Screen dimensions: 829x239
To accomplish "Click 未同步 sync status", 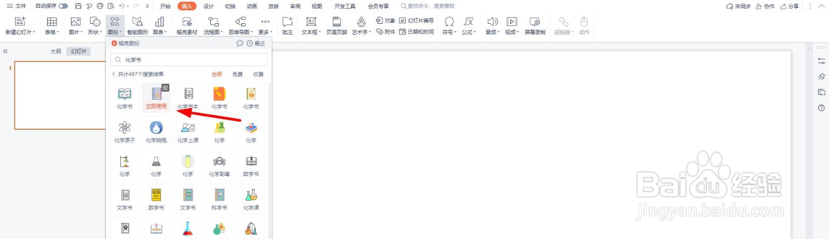I will (738, 6).
